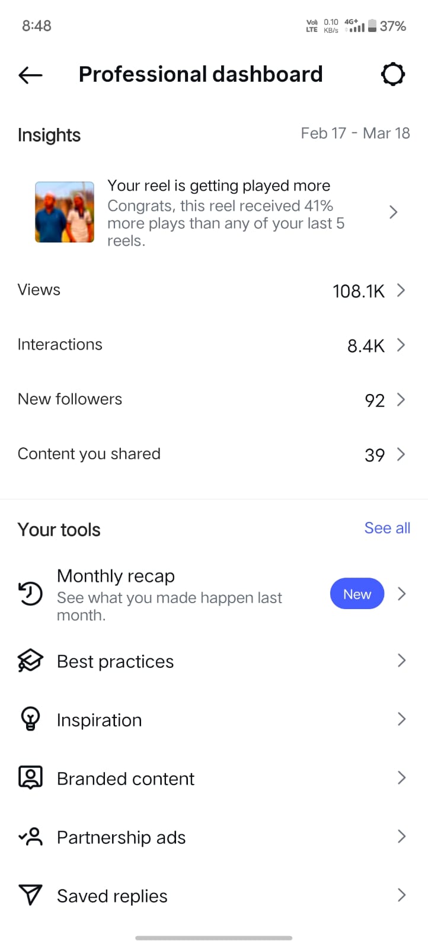Tap the Inspiration lightbulb icon

pyautogui.click(x=30, y=719)
